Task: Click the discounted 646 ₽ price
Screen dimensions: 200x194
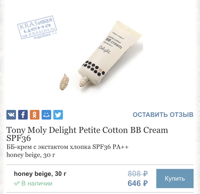Action: coord(138,183)
